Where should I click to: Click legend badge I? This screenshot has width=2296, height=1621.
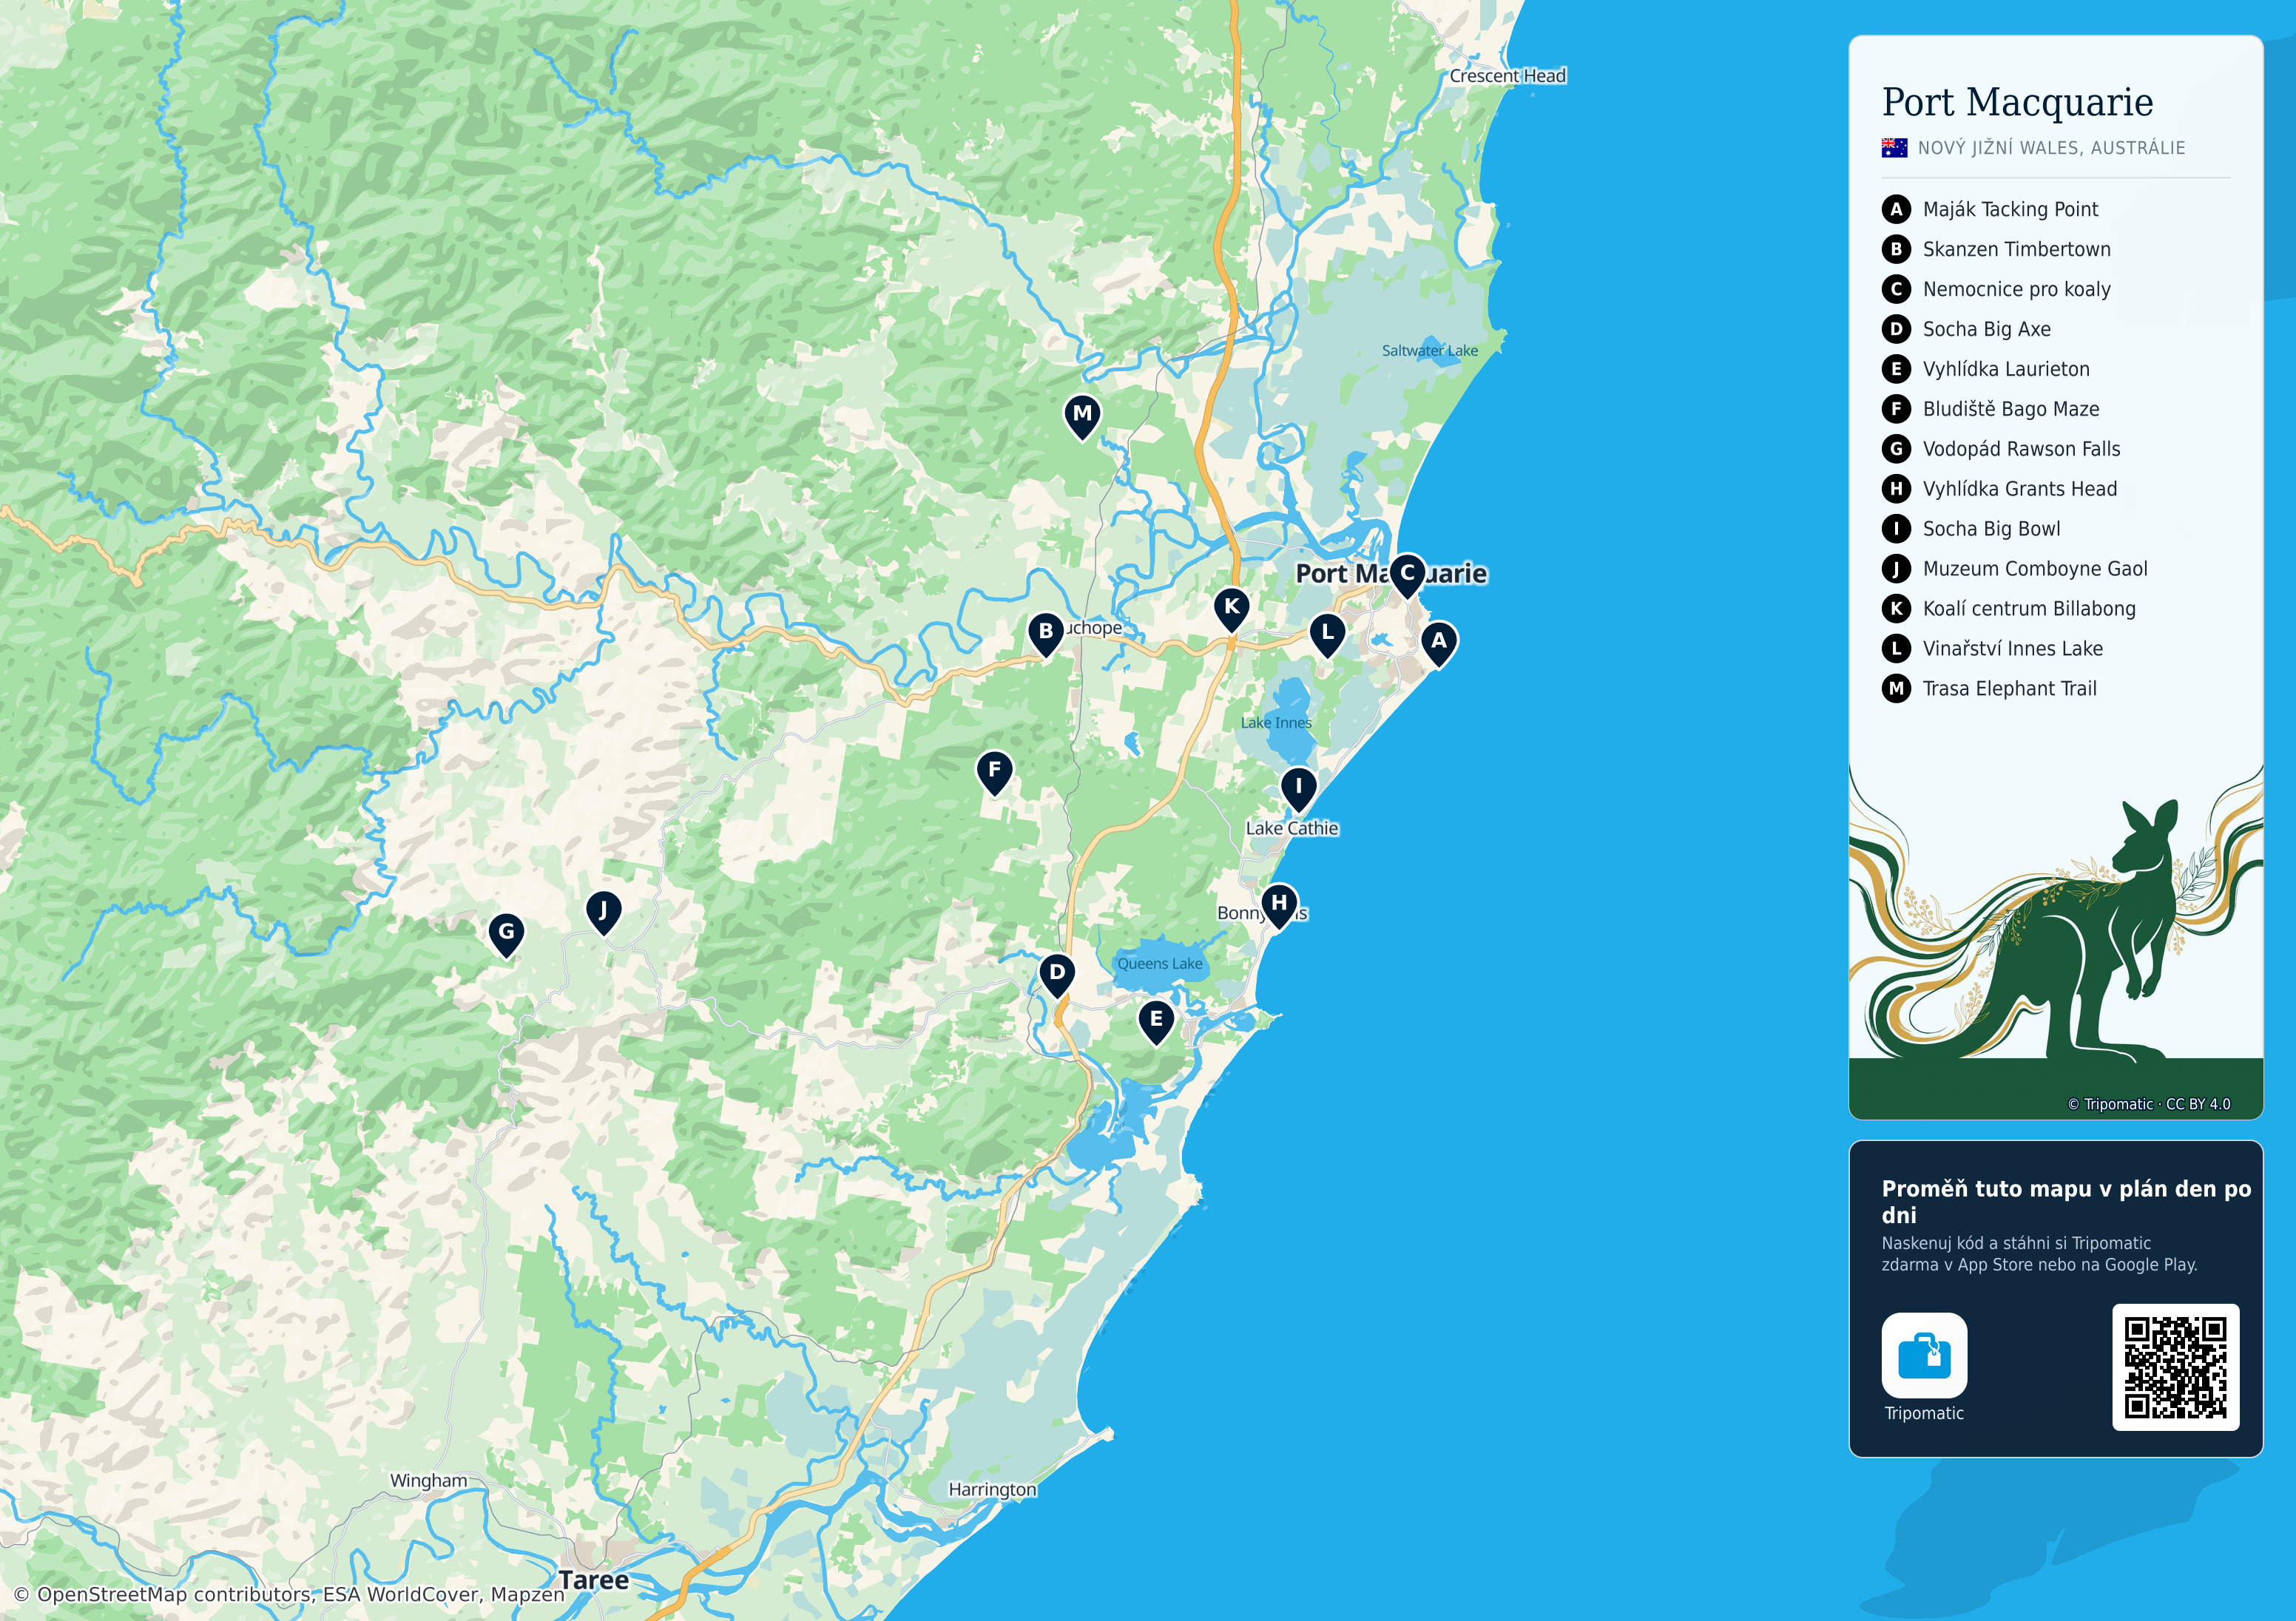[x=1896, y=529]
